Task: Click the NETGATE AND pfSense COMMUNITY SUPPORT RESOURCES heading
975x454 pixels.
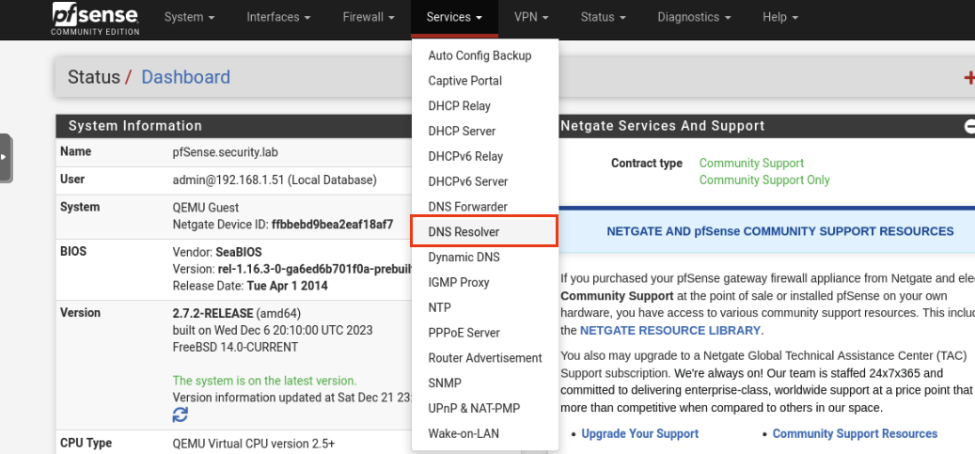Action: (x=780, y=231)
